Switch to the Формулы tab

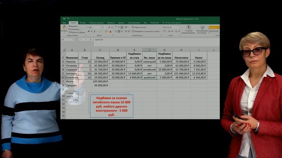pyautogui.click(x=111, y=23)
